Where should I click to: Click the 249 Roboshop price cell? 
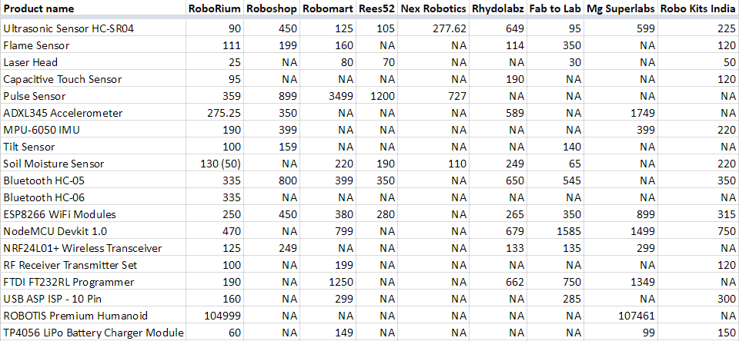(x=272, y=248)
